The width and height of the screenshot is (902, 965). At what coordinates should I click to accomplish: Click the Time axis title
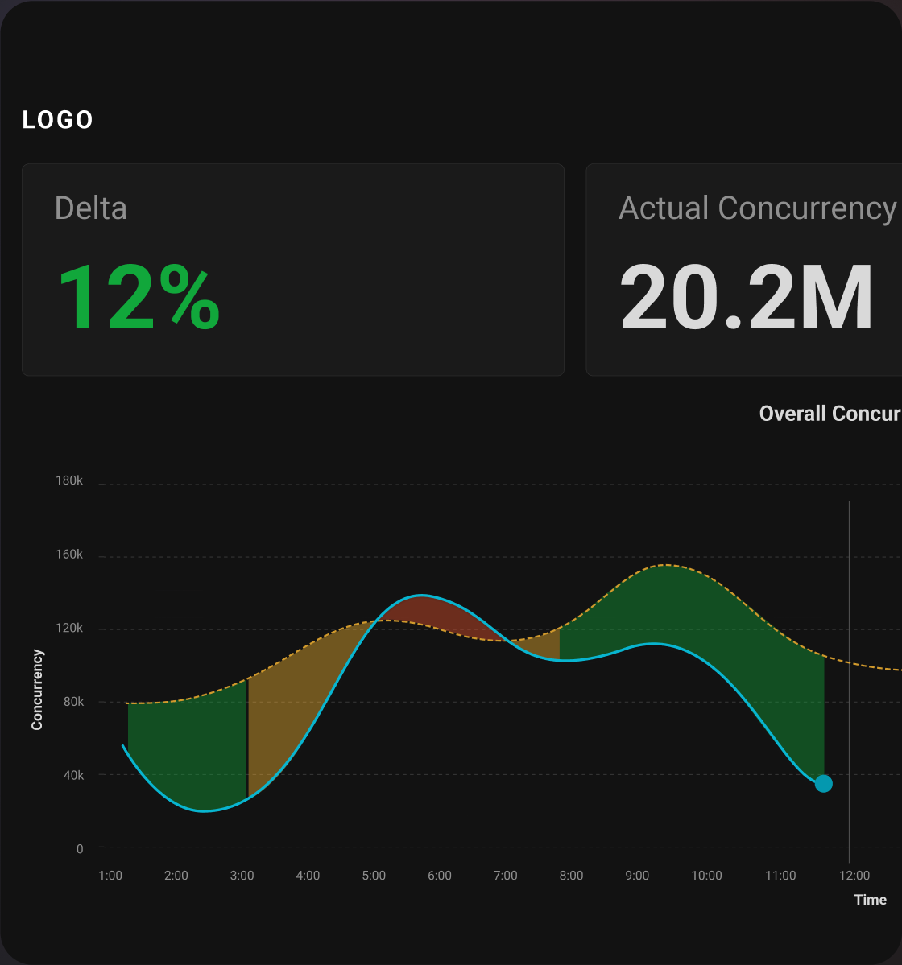click(870, 900)
